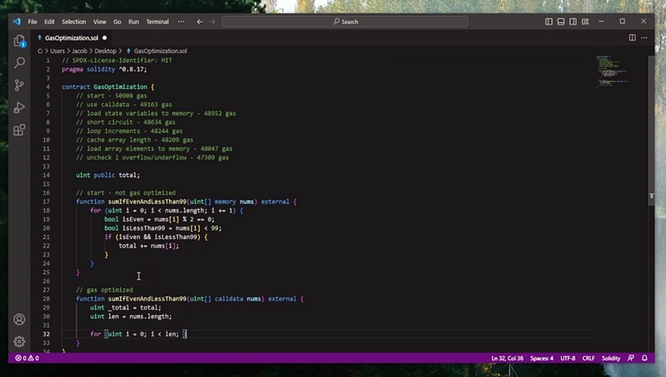Click comment "// start - not gas optimized"

(126, 193)
